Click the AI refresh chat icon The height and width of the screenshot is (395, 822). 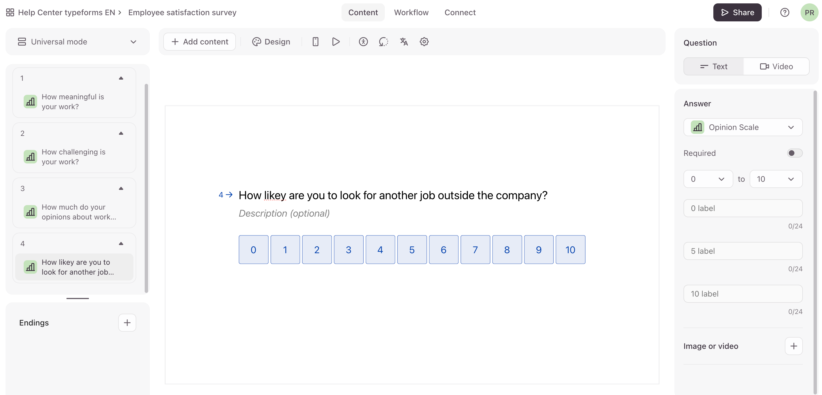383,42
